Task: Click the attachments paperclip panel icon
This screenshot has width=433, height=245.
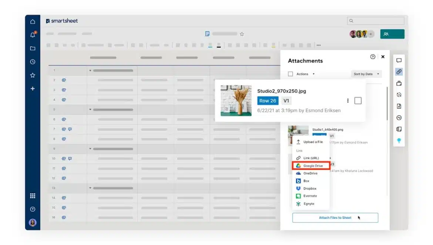Action: click(x=399, y=72)
